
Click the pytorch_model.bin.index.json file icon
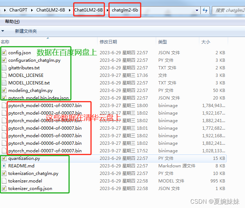click(x=4, y=98)
